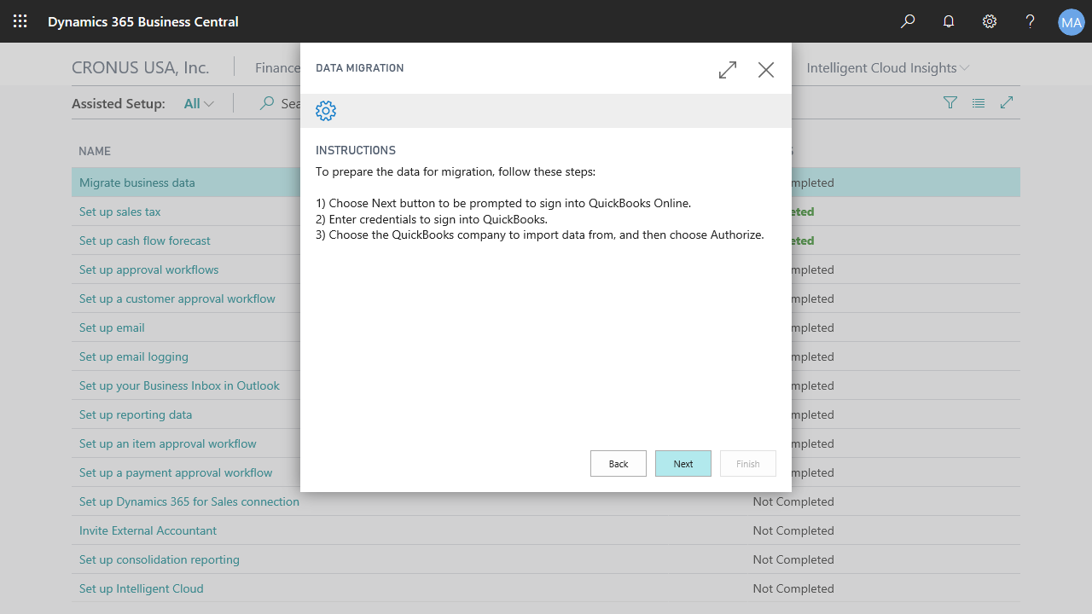Screen dimensions: 1092x614
Task: Click the CRONUS USA, Inc. company name
Action: pos(141,67)
